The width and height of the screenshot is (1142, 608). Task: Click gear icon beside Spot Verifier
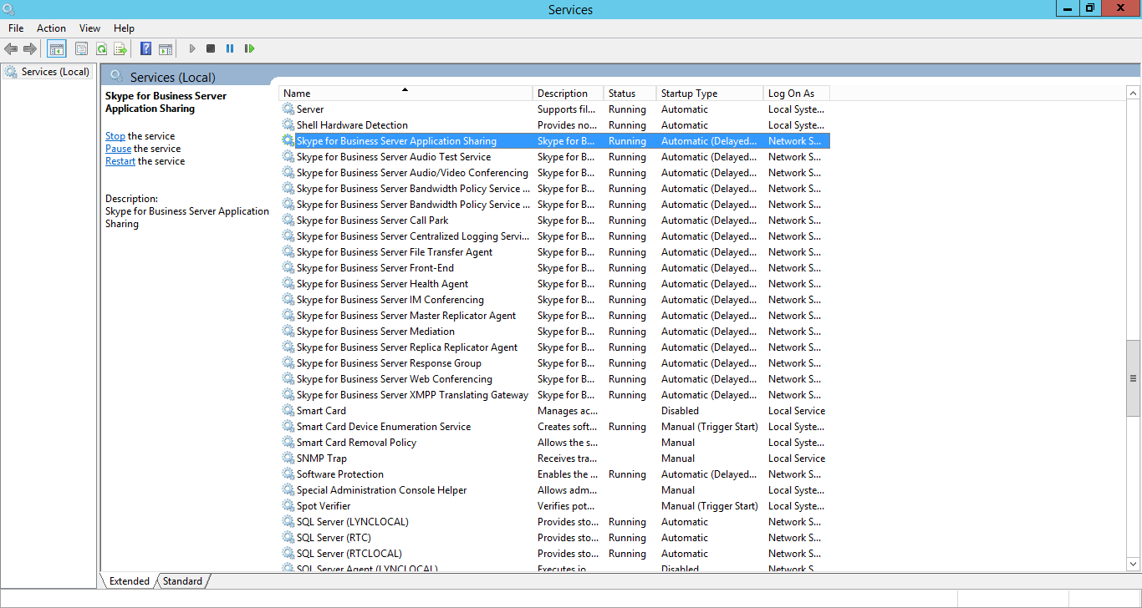(x=288, y=506)
